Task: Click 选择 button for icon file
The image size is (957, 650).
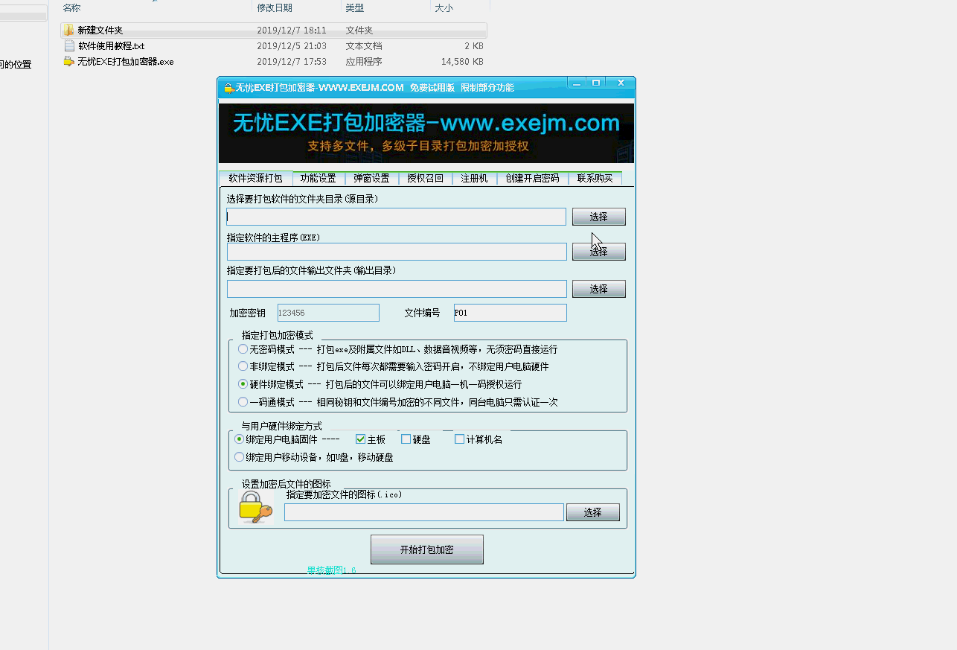Action: [592, 512]
